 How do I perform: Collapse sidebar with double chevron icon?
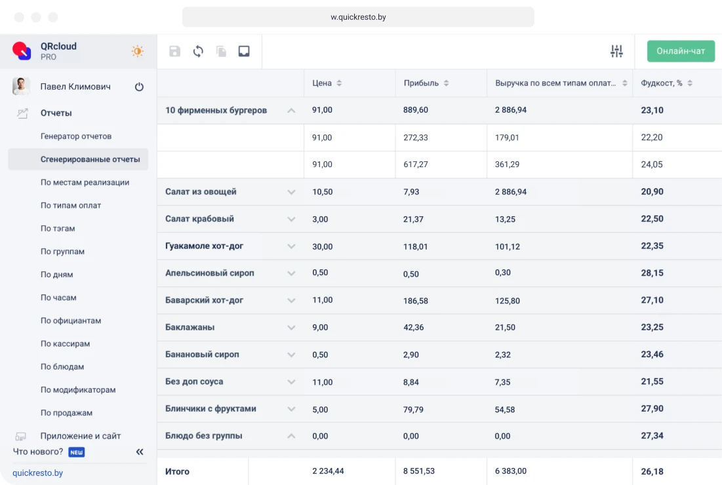click(x=140, y=452)
